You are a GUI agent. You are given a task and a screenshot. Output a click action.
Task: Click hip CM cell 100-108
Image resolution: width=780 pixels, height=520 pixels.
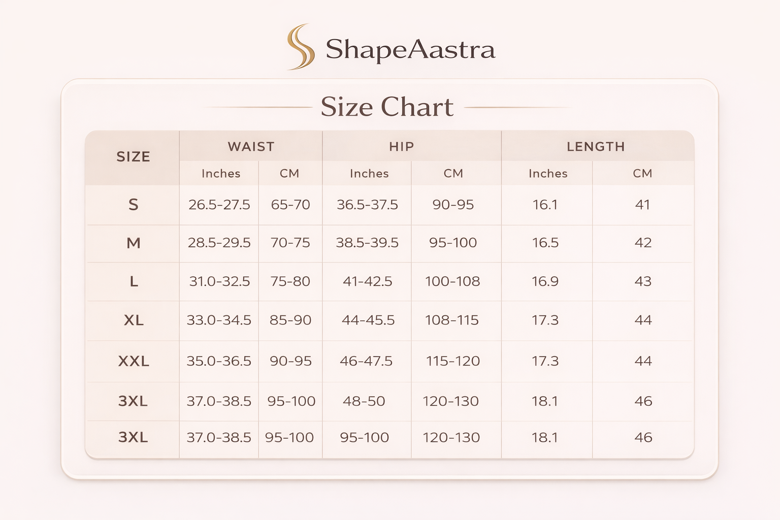pos(452,281)
